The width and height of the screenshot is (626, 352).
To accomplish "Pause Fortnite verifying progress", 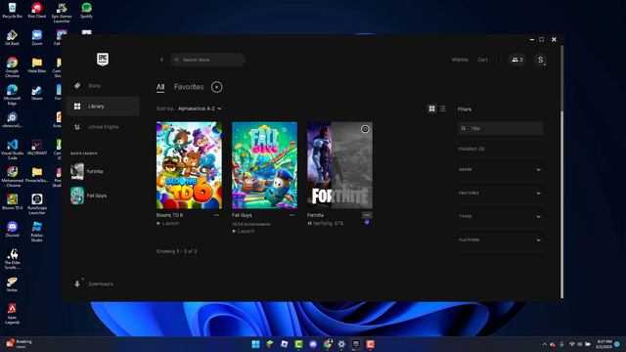I will tap(309, 224).
